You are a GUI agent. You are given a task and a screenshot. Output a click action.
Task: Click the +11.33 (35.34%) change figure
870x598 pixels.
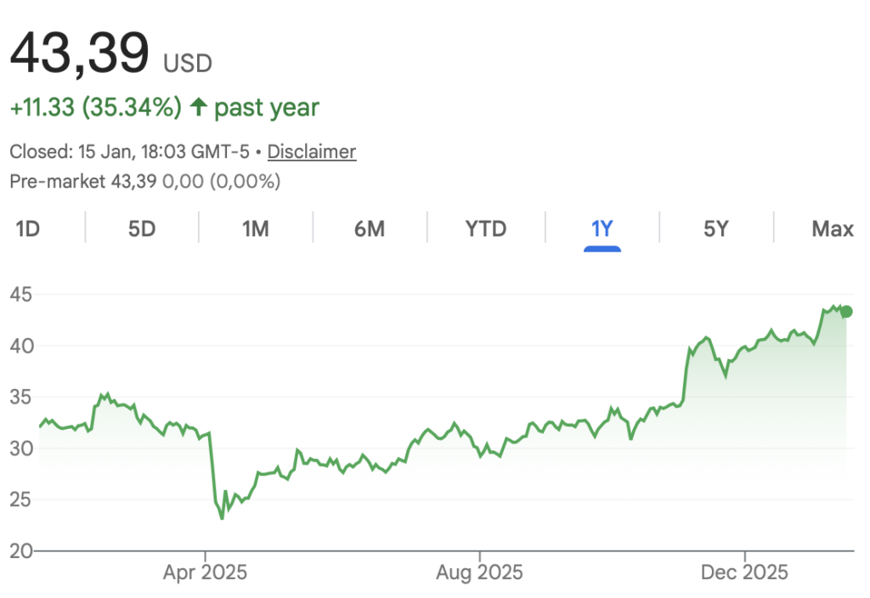point(95,108)
